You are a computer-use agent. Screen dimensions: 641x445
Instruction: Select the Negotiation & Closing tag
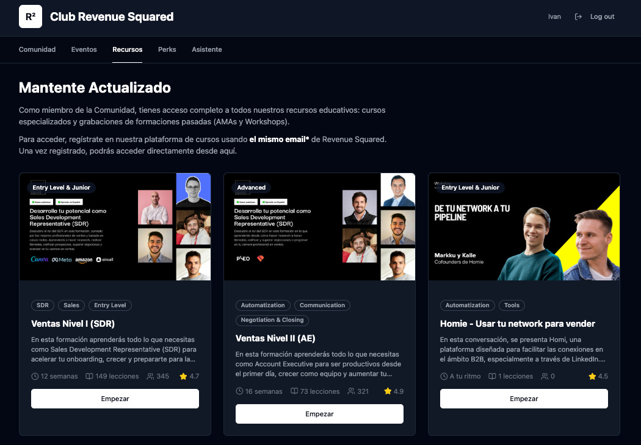pyautogui.click(x=272, y=320)
